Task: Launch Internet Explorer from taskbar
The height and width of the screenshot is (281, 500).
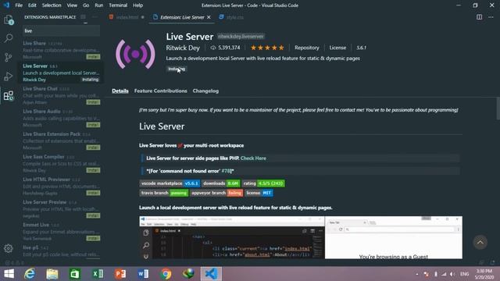Action: click(30, 274)
